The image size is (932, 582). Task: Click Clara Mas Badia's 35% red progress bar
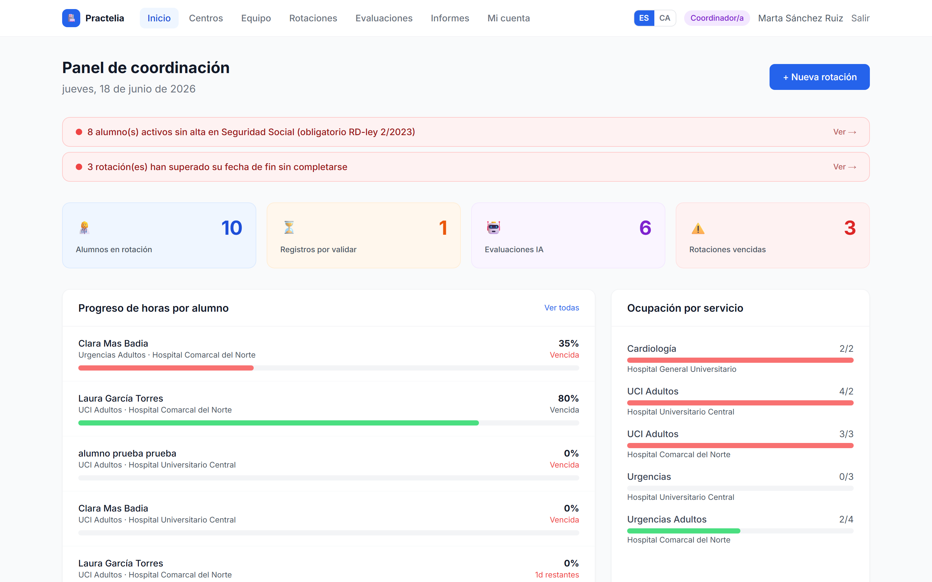166,368
